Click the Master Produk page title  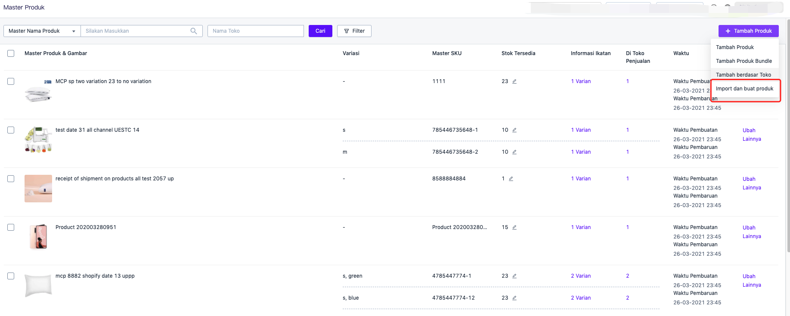[x=24, y=7]
